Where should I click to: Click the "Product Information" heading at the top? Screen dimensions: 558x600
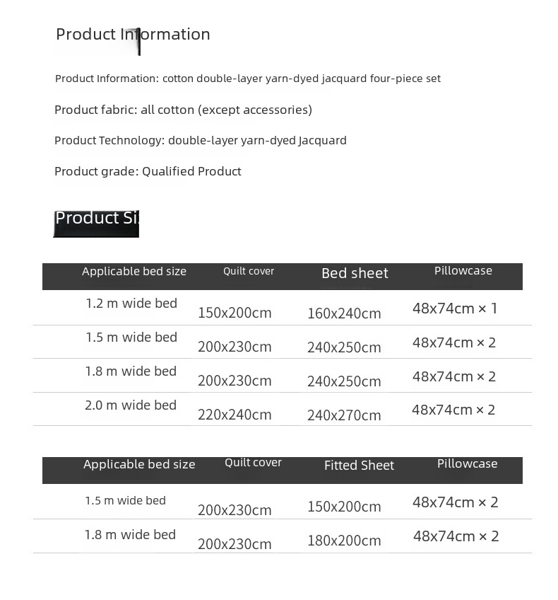tap(133, 35)
